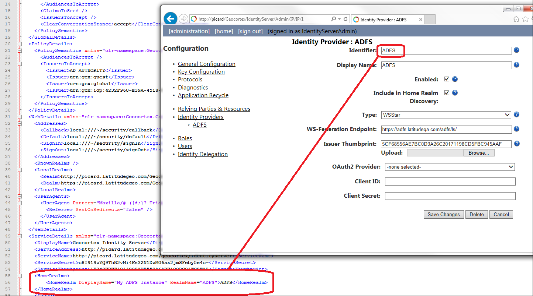Collapse the WebDetails node at line 31
The width and height of the screenshot is (533, 296).
click(x=20, y=117)
